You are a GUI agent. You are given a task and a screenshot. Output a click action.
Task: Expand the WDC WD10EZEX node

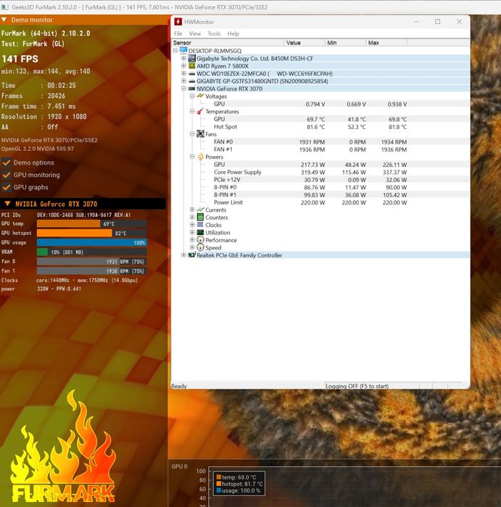pyautogui.click(x=183, y=73)
